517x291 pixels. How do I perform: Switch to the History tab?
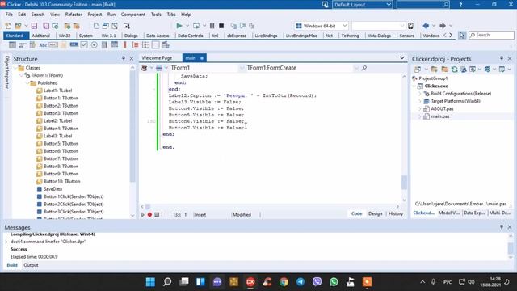(396, 213)
